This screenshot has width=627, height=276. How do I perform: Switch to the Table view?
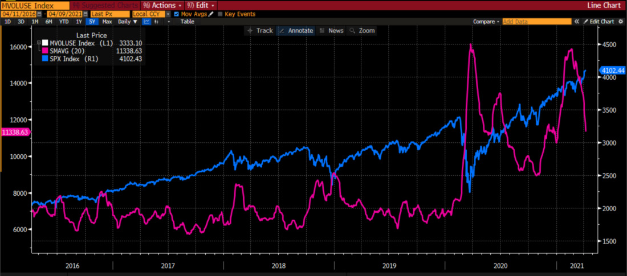[x=187, y=22]
